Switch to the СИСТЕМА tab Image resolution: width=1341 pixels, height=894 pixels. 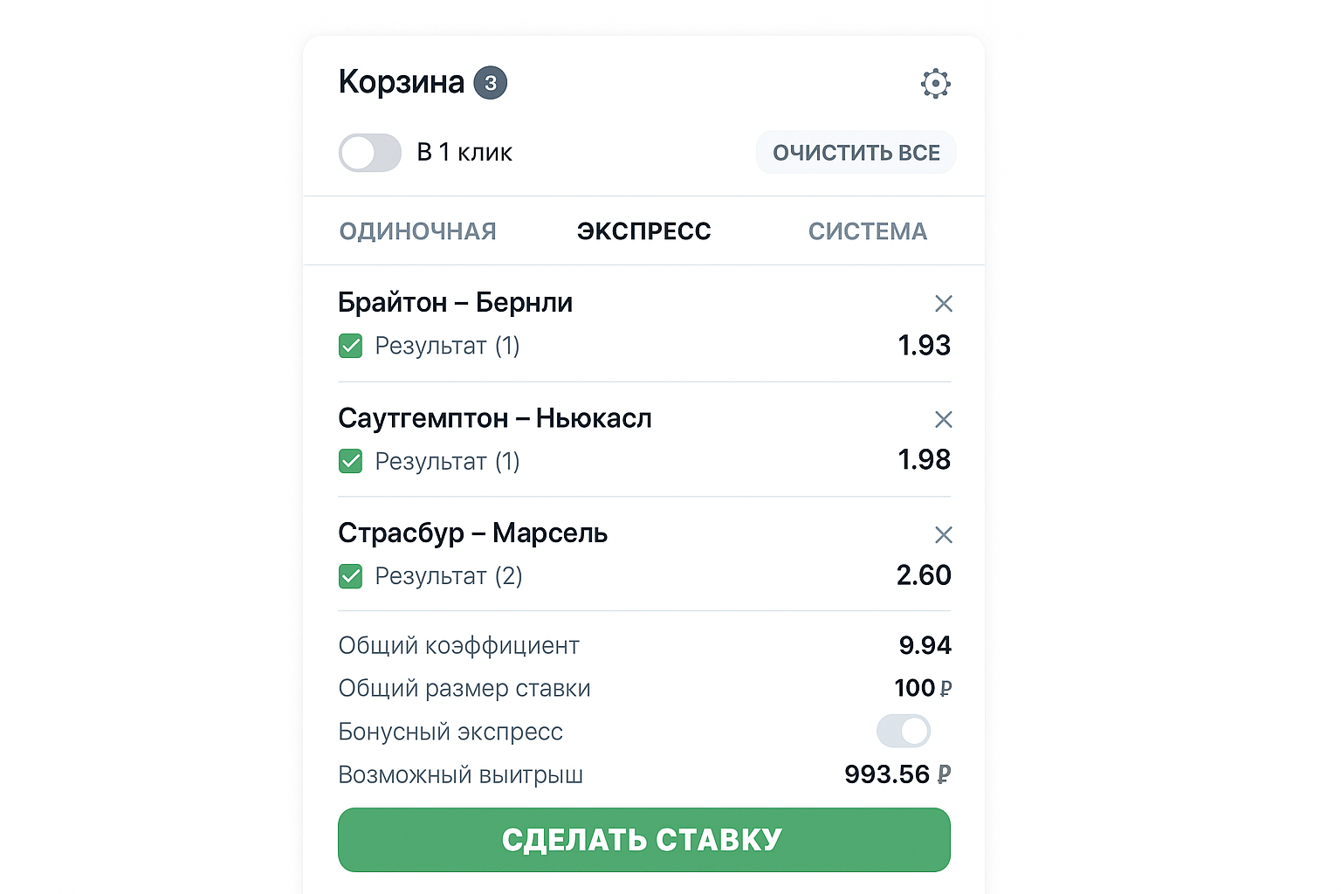pos(867,230)
